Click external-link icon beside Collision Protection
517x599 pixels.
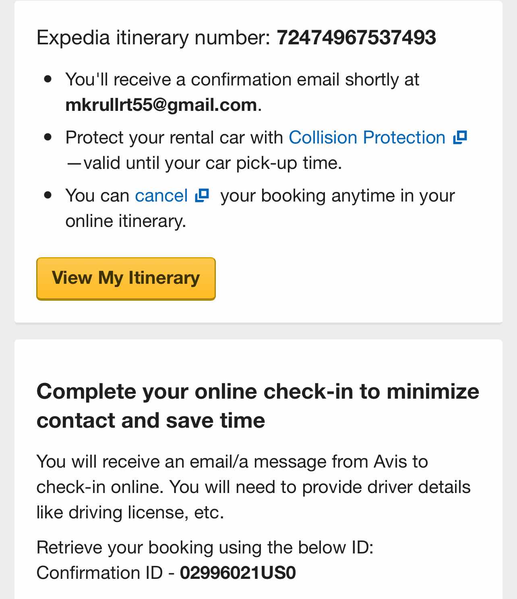pos(460,137)
